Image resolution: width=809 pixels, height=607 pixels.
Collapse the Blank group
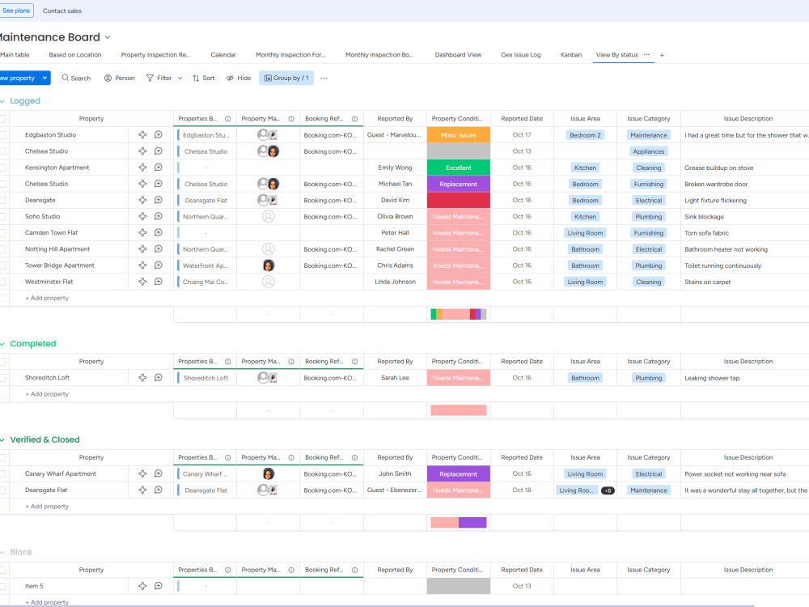[x=2, y=552]
